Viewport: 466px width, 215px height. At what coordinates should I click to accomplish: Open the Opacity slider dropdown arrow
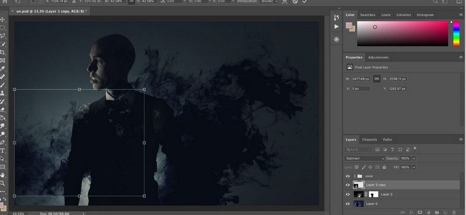414,158
